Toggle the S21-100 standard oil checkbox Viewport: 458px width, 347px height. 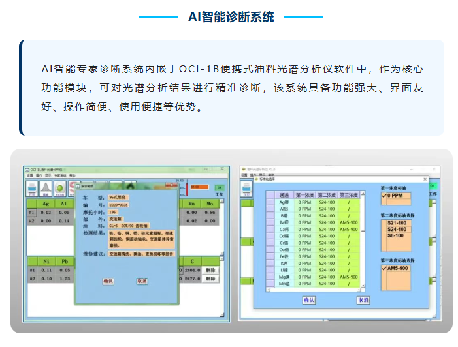point(384,223)
